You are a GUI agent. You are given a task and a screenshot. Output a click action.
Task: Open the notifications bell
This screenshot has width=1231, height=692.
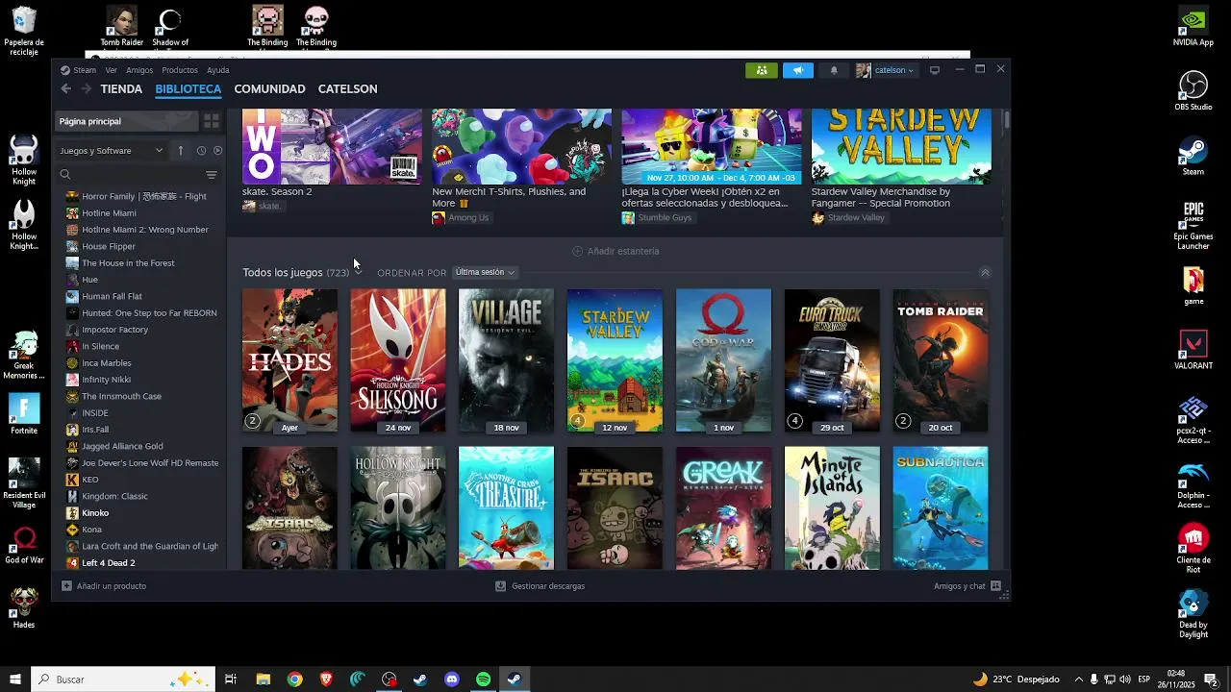[x=834, y=70]
